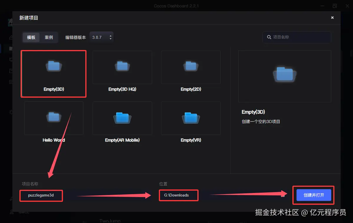Click the Empty(3D HQ) folder icon

122,66
